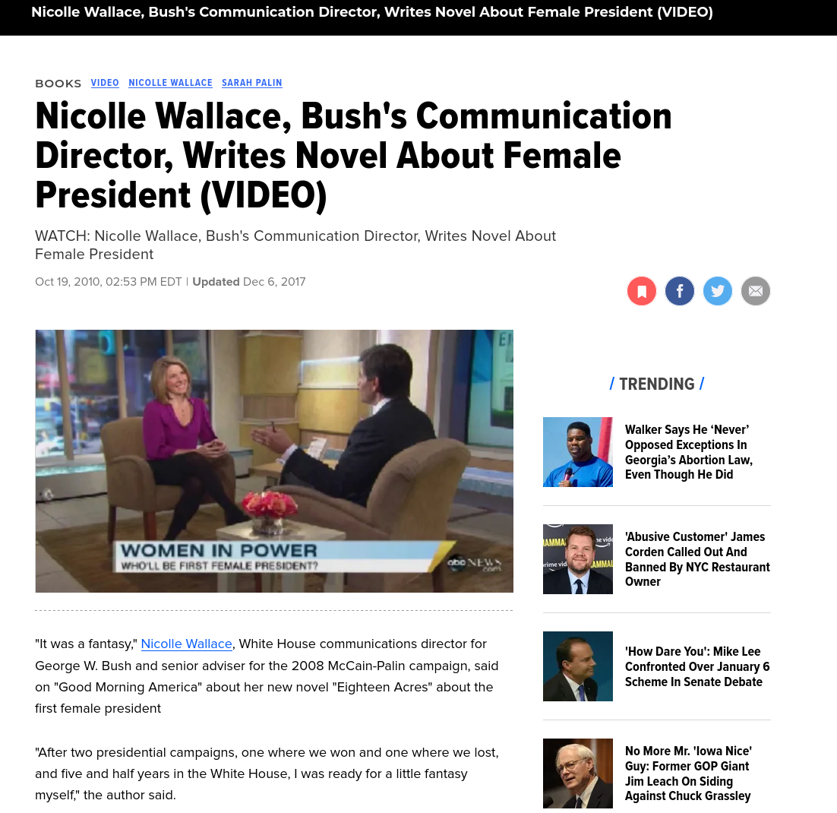The width and height of the screenshot is (837, 813).
Task: Open the Jim Leach story thumbnail
Action: [x=577, y=773]
